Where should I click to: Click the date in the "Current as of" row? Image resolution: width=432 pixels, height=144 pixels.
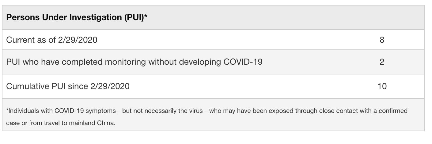pos(78,40)
